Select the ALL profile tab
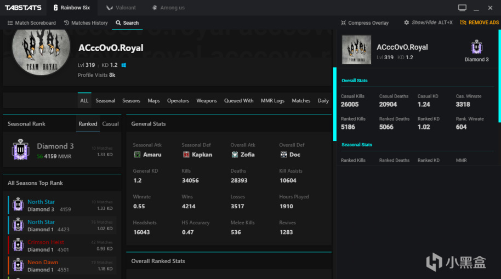Viewport: 501px width, 279px height. pos(84,100)
